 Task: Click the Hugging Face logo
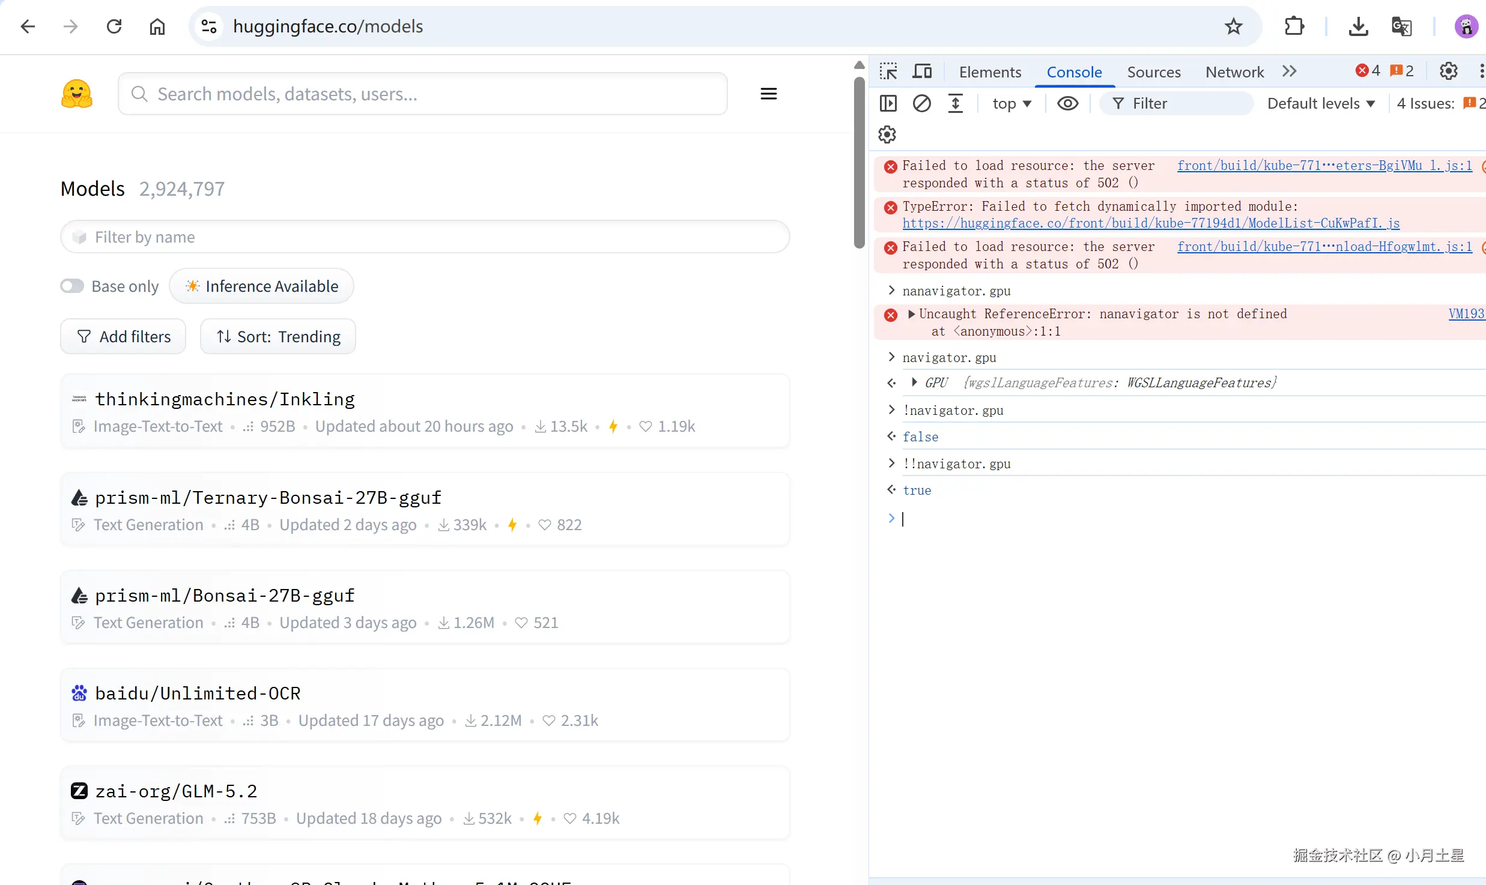[77, 94]
